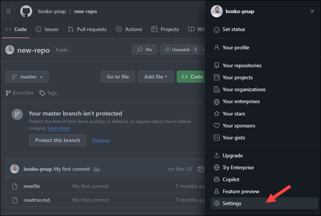Viewport: 321px width, 216px height.
Task: Open the newfile file entry
Action: tap(32, 186)
